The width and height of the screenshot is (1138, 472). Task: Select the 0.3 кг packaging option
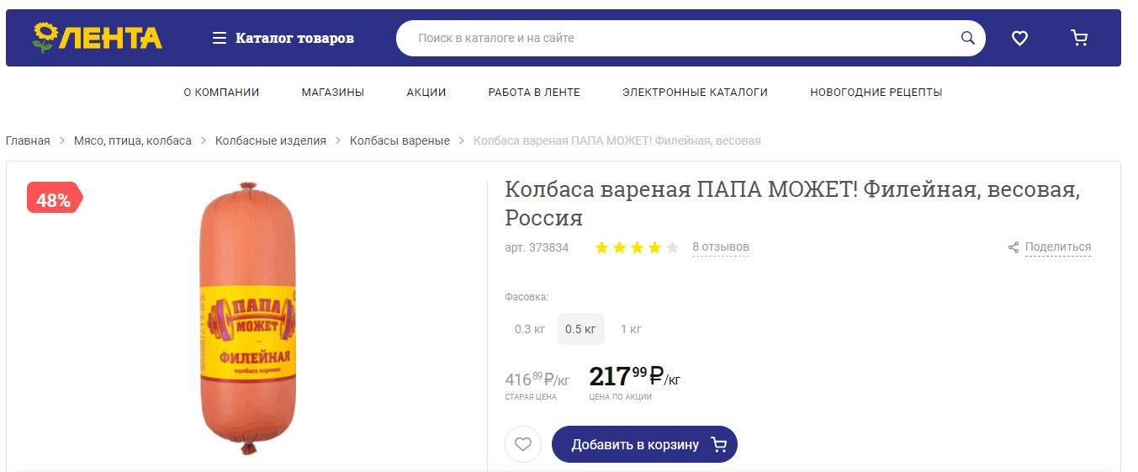click(530, 329)
